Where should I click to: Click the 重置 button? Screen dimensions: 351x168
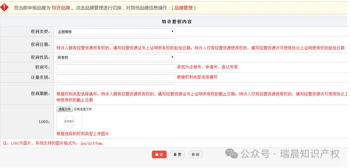point(177,154)
